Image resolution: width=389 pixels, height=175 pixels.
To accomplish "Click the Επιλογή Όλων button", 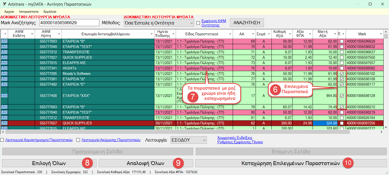I will pos(49,163).
